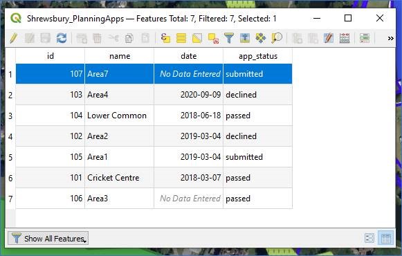Click the add feature icon
This screenshot has width=402, height=256.
click(x=82, y=39)
